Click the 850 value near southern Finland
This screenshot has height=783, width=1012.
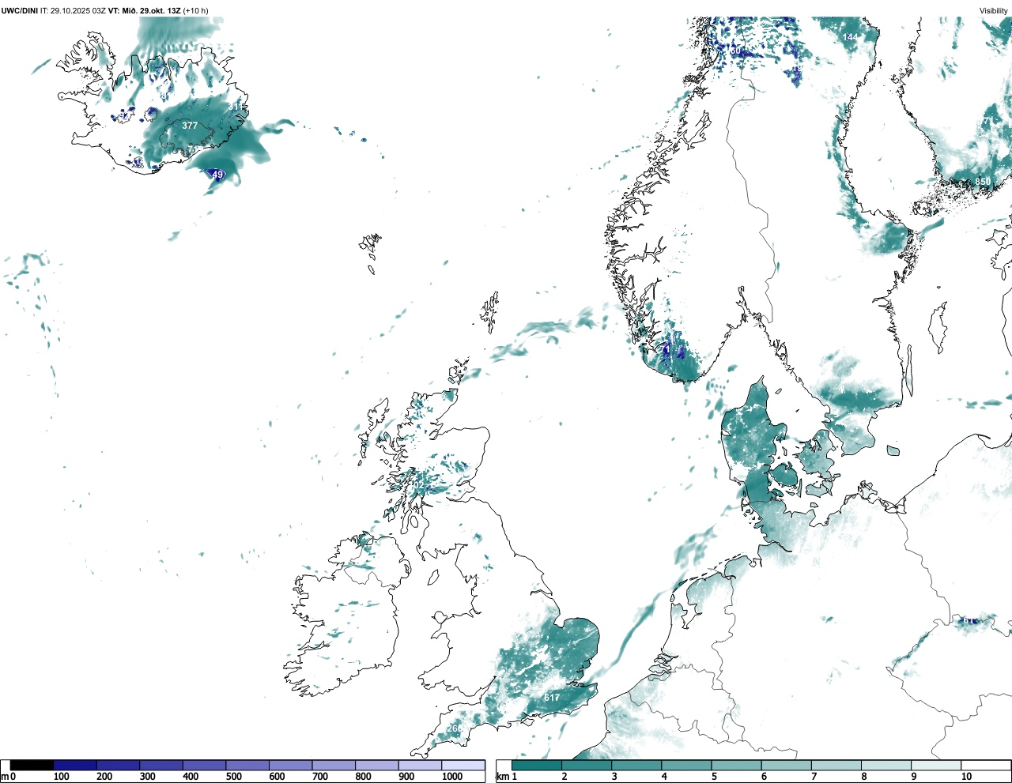pos(982,182)
